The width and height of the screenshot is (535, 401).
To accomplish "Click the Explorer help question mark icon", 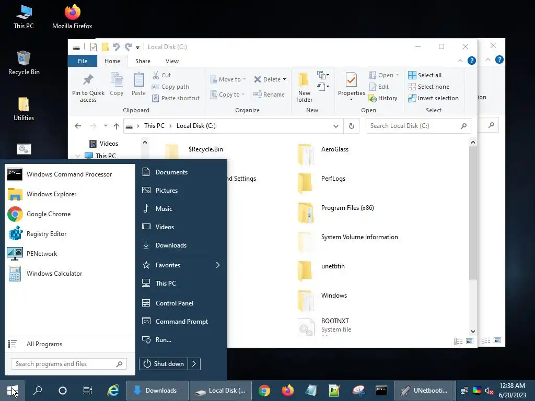I will (x=472, y=61).
